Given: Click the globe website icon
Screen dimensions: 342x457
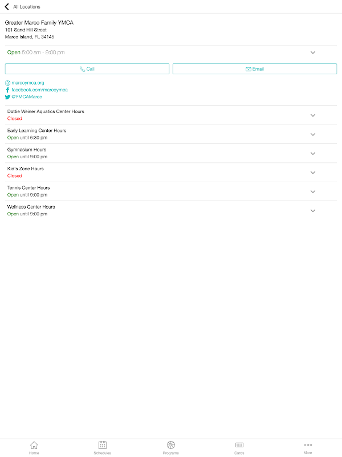Looking at the screenshot, I should (x=7, y=83).
